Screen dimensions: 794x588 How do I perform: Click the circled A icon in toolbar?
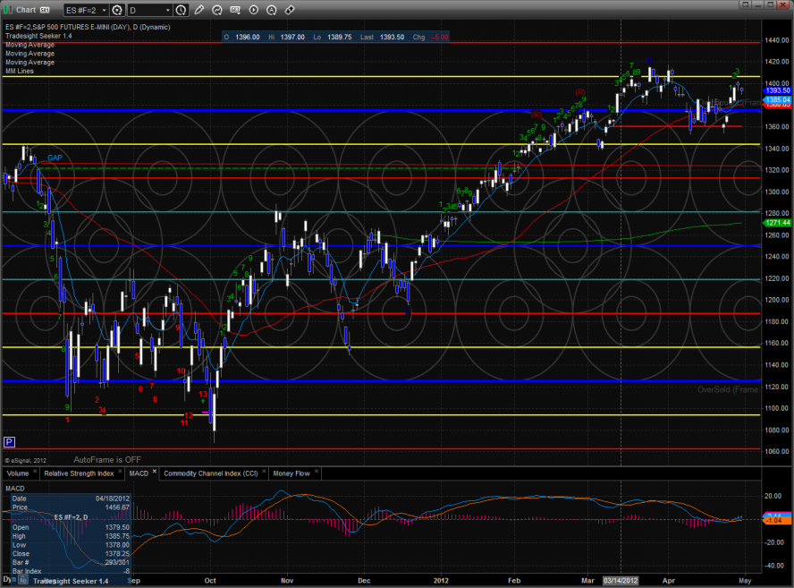pos(272,11)
